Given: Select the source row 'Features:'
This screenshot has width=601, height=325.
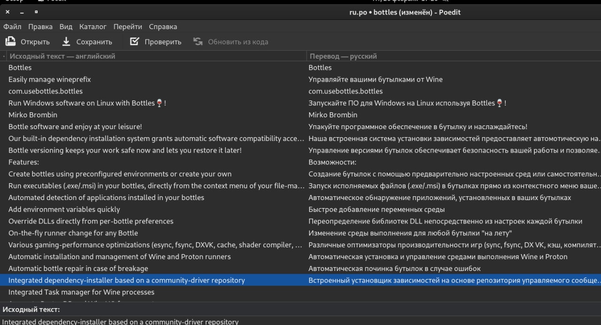Looking at the screenshot, I should pos(300,162).
